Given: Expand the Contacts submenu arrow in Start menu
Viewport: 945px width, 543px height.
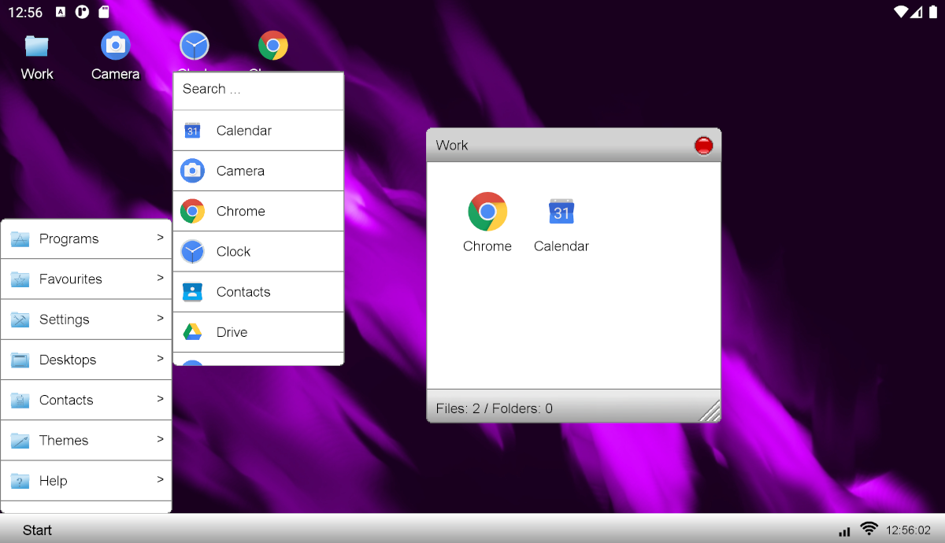Looking at the screenshot, I should tap(161, 398).
